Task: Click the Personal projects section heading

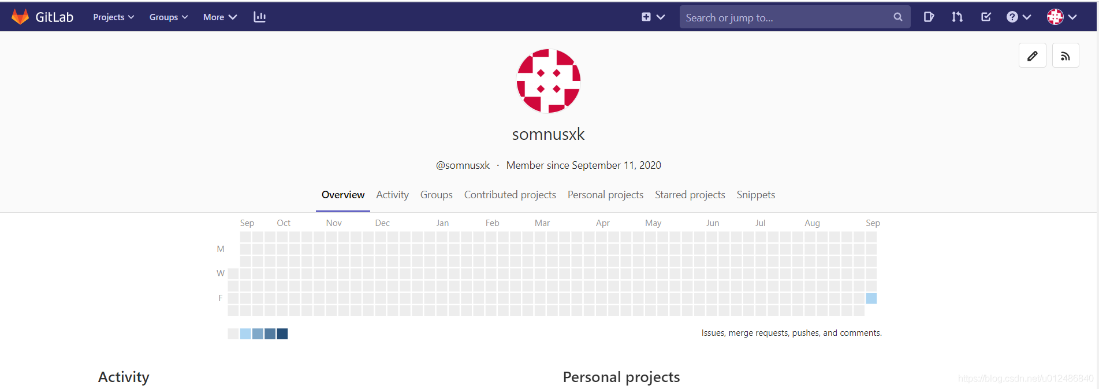Action: pyautogui.click(x=621, y=377)
